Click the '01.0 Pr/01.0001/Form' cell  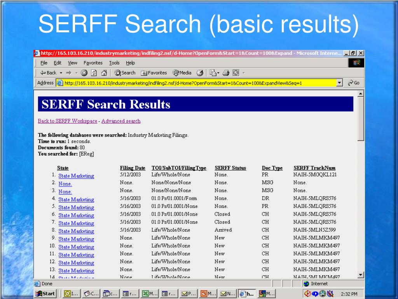(174, 198)
